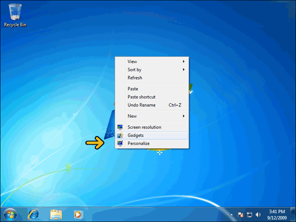296x222 pixels.
Task: Open the clock showing 3:41 PM
Action: pos(277,215)
